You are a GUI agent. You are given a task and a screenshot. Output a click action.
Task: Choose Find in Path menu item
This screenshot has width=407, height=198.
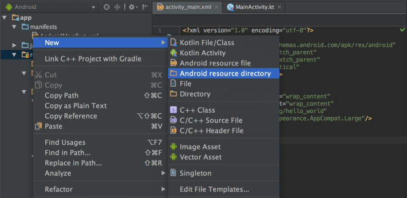point(101,153)
